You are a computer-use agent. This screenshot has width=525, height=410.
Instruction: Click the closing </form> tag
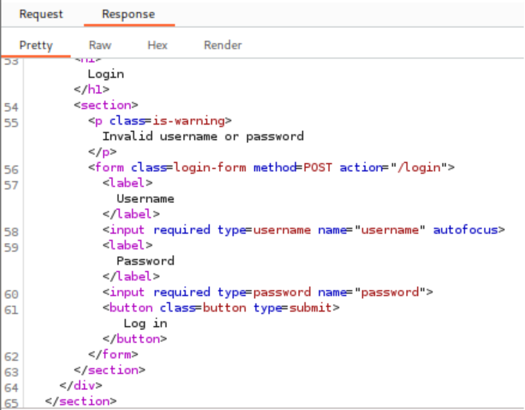point(113,354)
